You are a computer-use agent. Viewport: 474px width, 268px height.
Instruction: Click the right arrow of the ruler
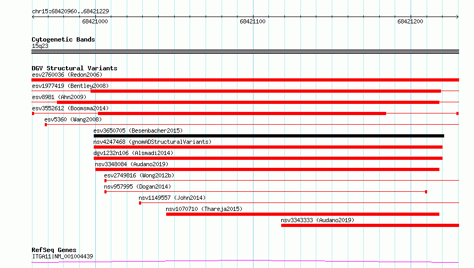457,17
